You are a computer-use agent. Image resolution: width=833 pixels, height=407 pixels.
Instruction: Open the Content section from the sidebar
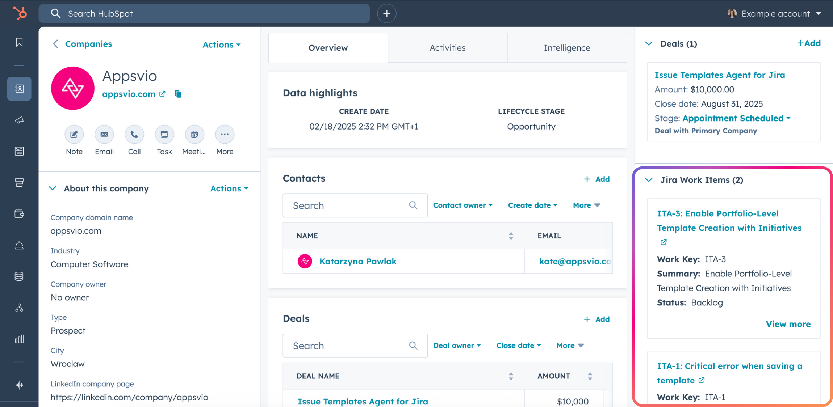coord(19,151)
